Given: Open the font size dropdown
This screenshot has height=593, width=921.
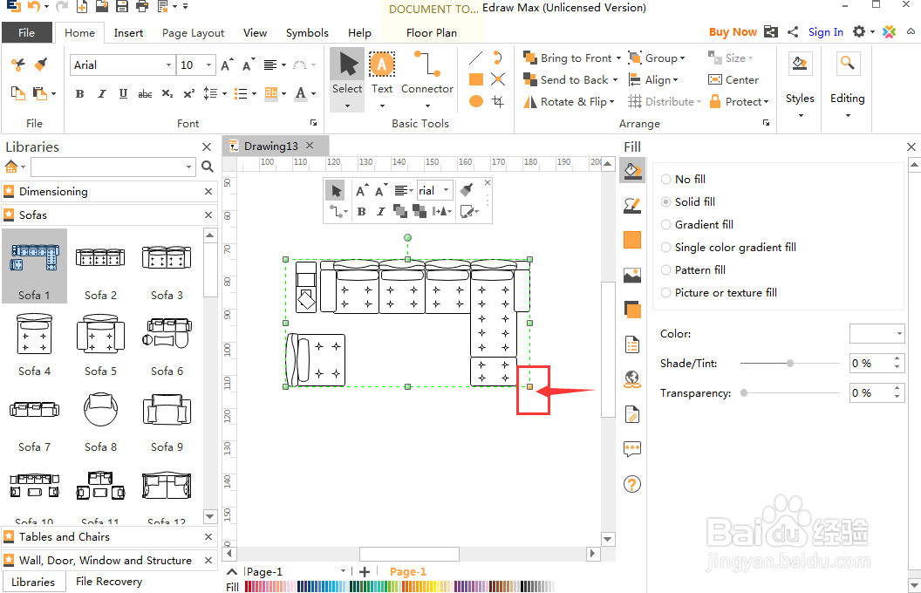Looking at the screenshot, I should [208, 65].
